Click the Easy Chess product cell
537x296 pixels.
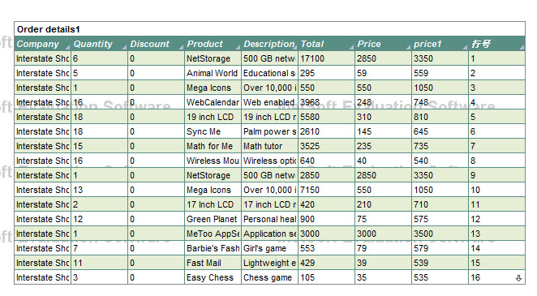tap(213, 277)
